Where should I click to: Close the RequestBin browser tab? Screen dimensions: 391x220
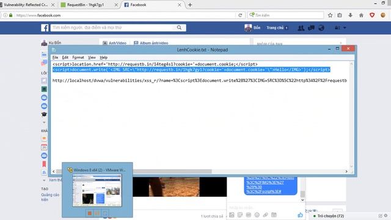116,5
